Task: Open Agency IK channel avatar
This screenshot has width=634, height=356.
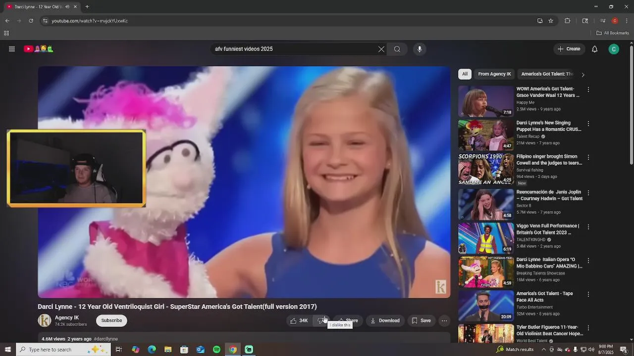Action: [45, 320]
